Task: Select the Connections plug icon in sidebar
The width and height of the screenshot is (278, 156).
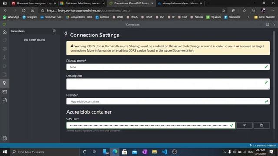Action: [x=5, y=83]
